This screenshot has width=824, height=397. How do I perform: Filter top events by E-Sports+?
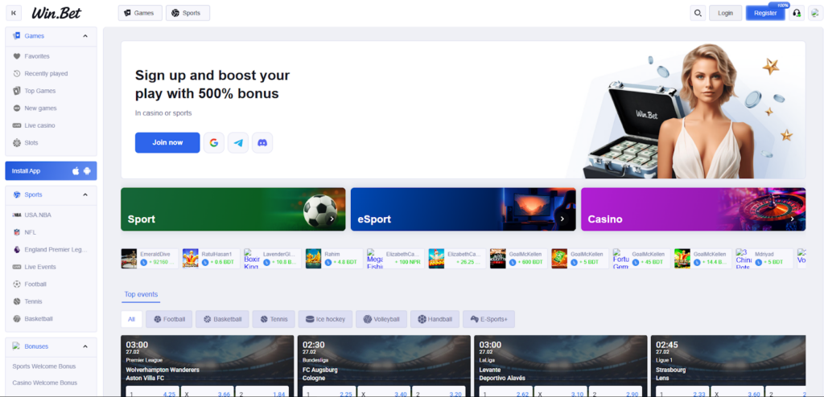(x=488, y=319)
